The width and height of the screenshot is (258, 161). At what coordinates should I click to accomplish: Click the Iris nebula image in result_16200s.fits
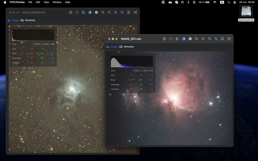(73, 89)
